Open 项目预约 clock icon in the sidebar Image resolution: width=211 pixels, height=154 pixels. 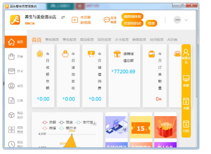pos(11,144)
